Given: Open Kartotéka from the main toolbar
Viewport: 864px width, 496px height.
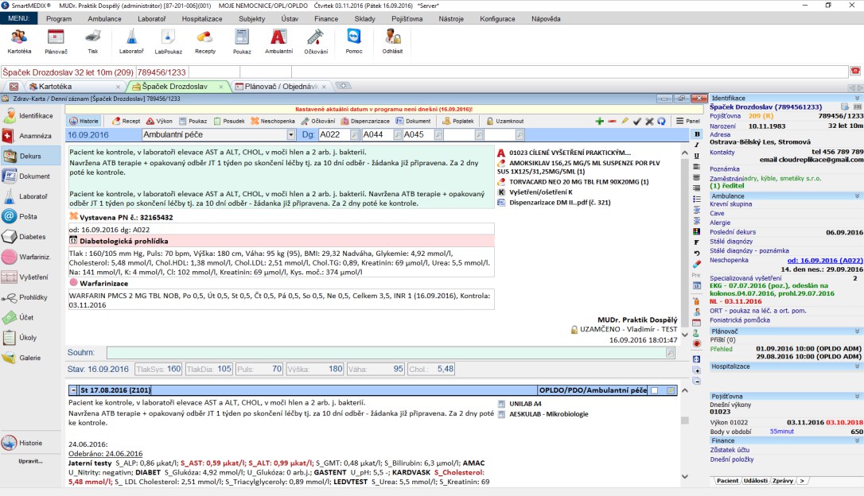Looking at the screenshot, I should (19, 42).
